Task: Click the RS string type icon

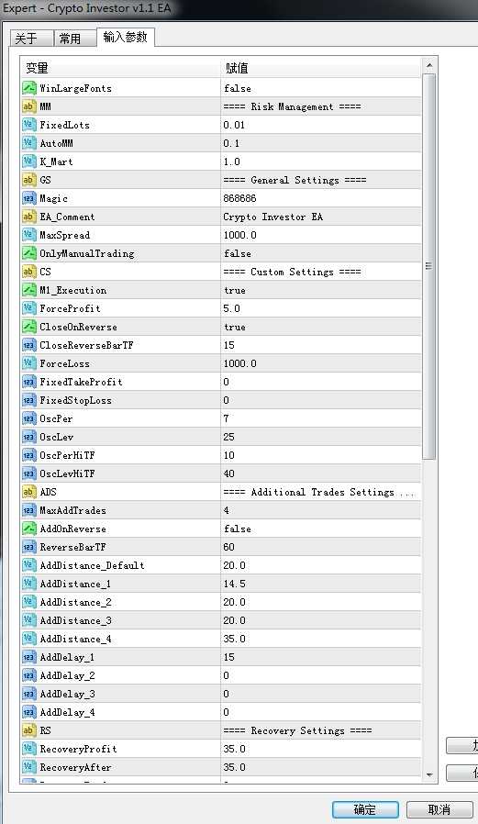Action: pyautogui.click(x=28, y=730)
